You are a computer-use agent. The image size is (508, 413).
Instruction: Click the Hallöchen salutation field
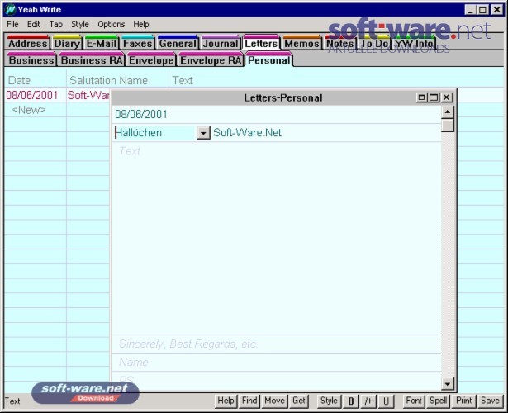(154, 133)
